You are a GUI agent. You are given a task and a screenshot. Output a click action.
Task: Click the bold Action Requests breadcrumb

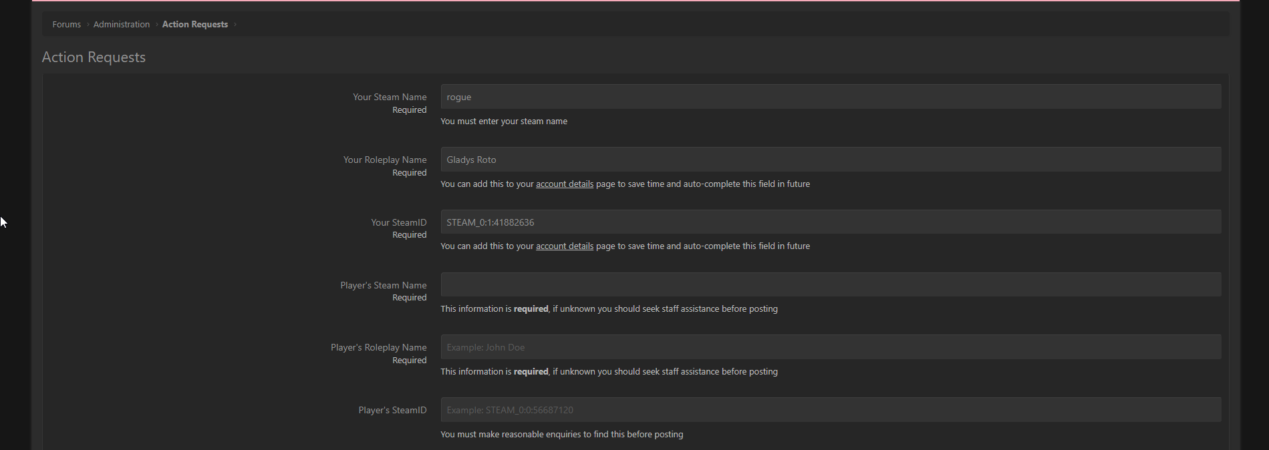point(194,25)
